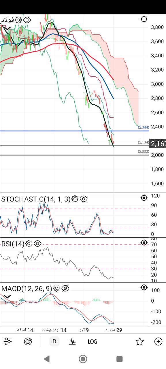Tap 3,000 on price axis
Image resolution: width=166 pixels, height=369 pixels.
click(x=157, y=84)
